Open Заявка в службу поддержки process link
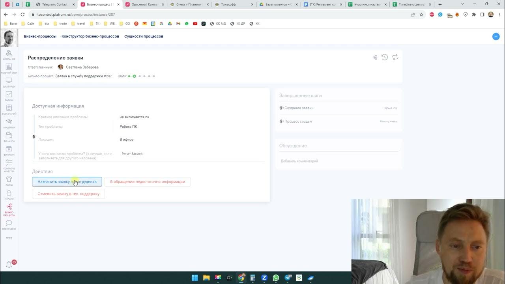 [x=79, y=76]
